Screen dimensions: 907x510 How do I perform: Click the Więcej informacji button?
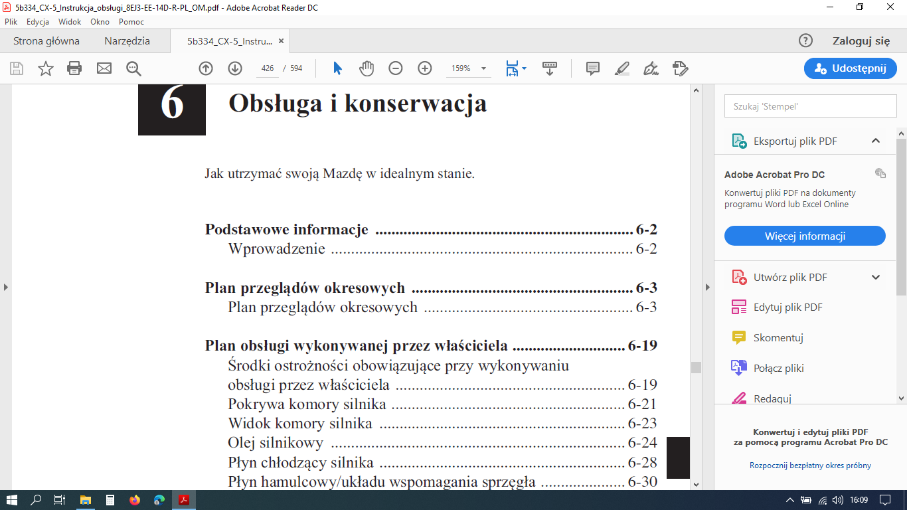tap(805, 236)
